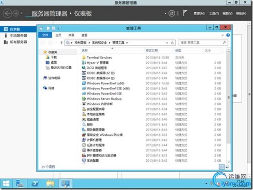Select the 任务计划程序 clock icon
Image resolution: width=253 pixels, height=190 pixels.
84,145
